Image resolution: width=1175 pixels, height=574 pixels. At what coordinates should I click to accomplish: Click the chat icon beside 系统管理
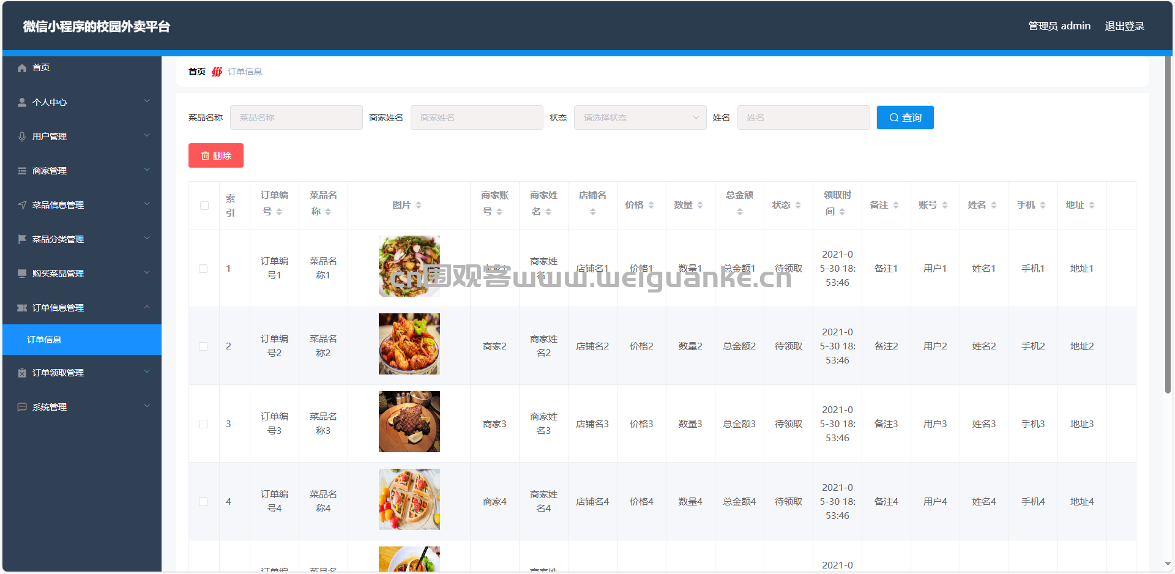pos(22,407)
